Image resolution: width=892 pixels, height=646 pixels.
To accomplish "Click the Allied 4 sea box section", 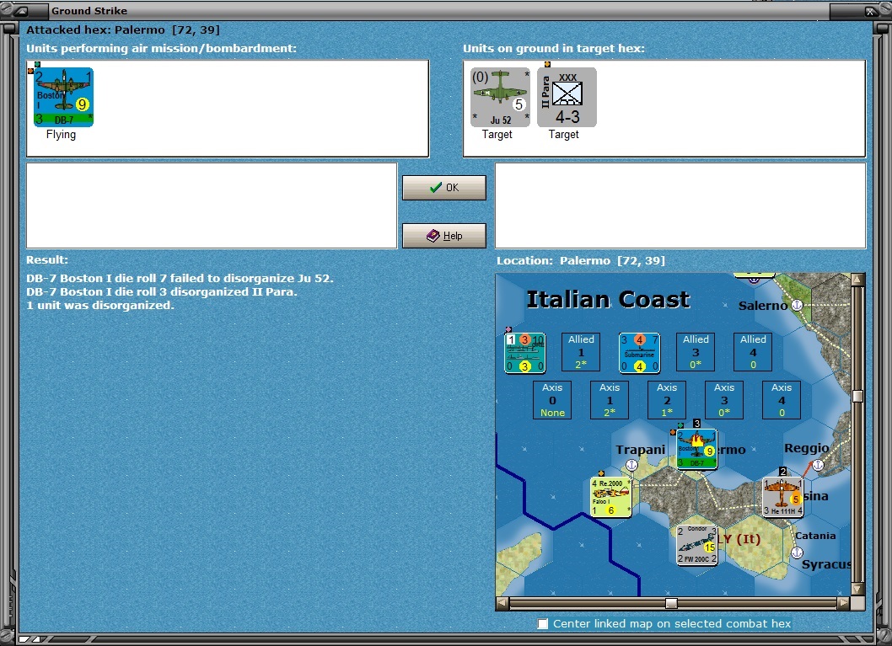I will click(x=753, y=352).
